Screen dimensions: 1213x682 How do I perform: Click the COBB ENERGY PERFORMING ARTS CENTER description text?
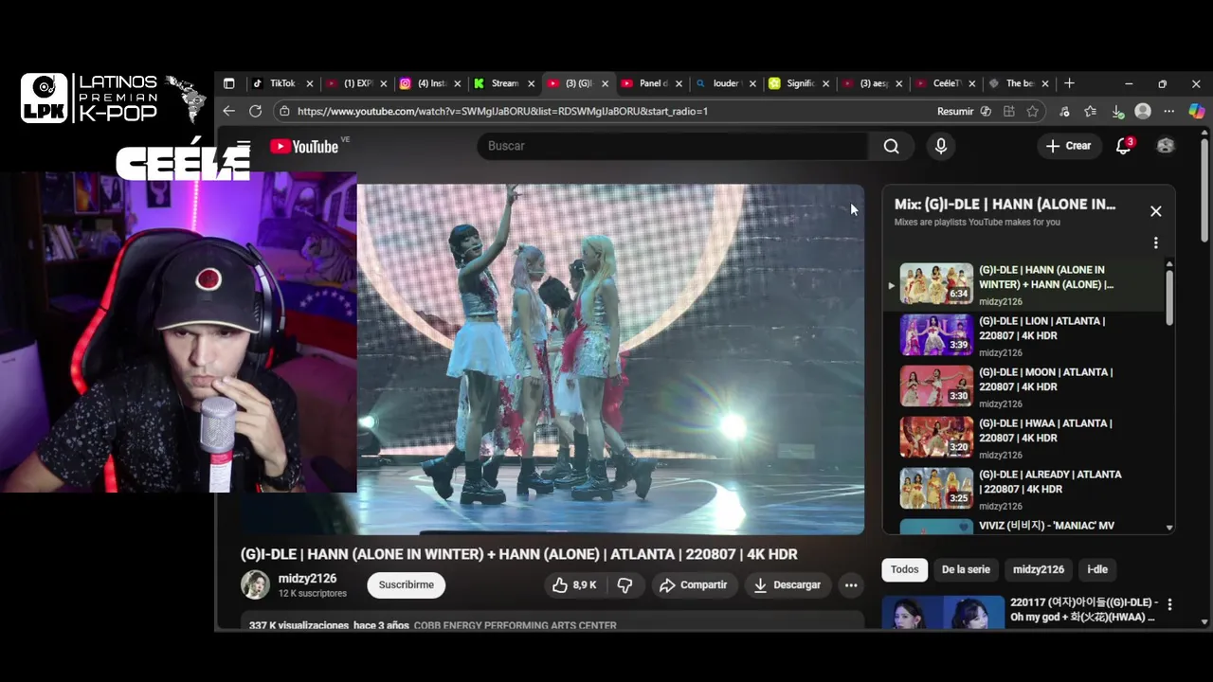tap(515, 625)
